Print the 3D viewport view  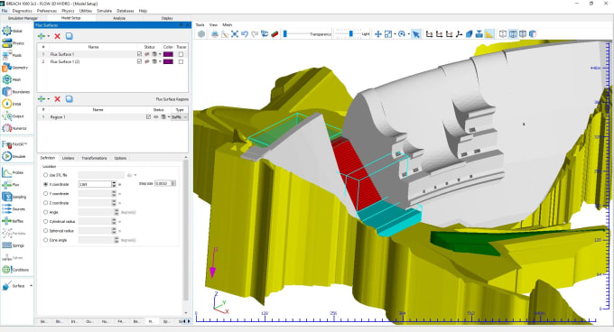(215, 34)
